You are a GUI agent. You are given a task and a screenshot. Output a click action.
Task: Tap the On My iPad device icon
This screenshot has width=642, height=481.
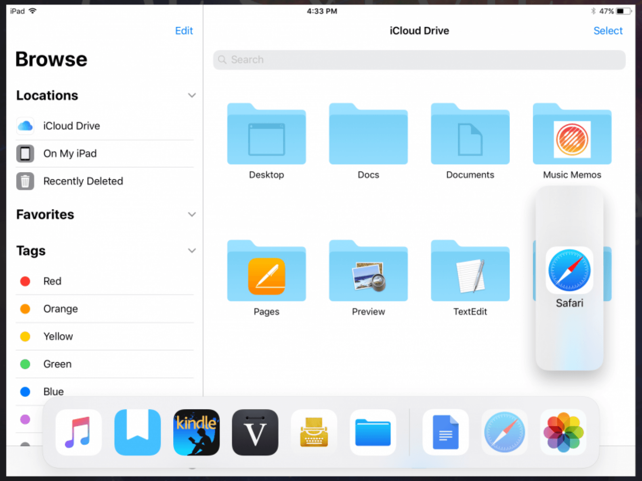25,153
